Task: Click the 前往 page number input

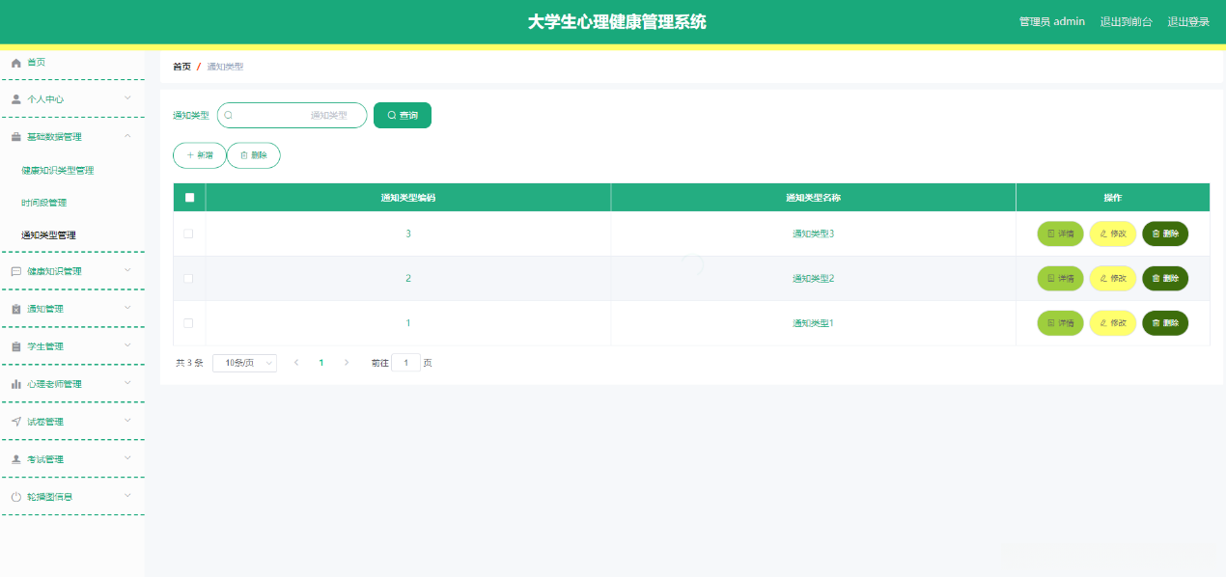Action: [405, 363]
